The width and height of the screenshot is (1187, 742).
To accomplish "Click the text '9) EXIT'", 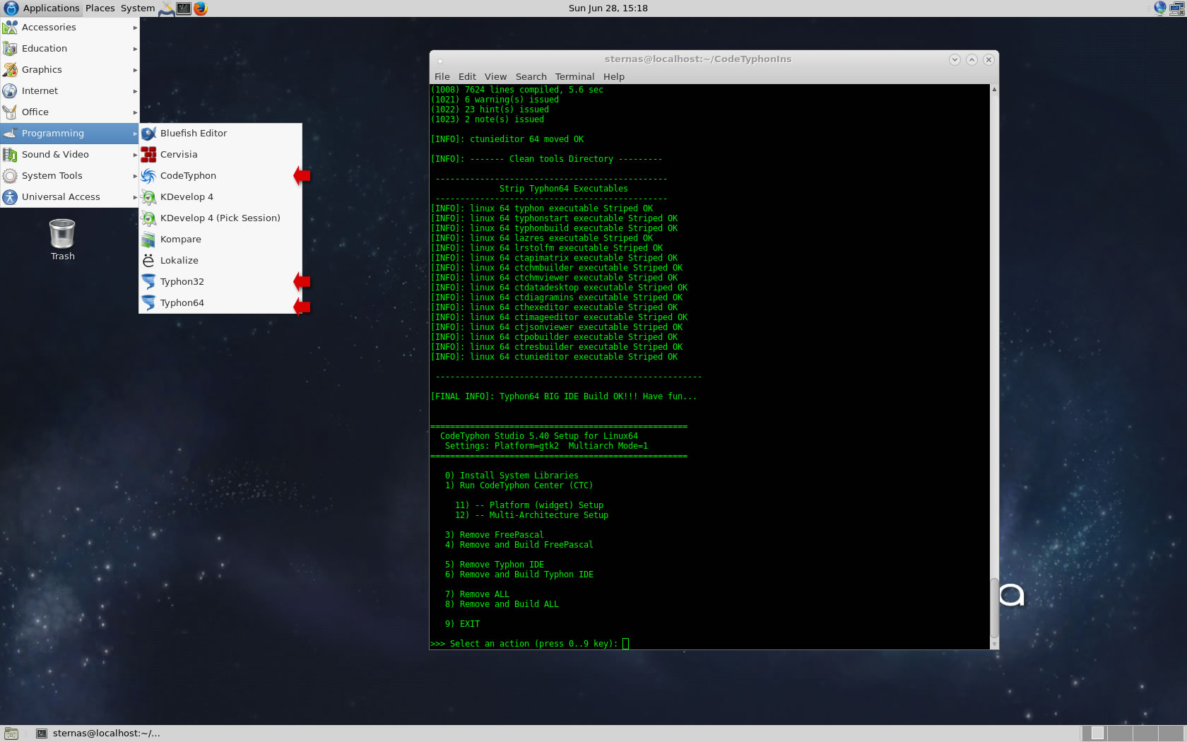I will (x=462, y=624).
